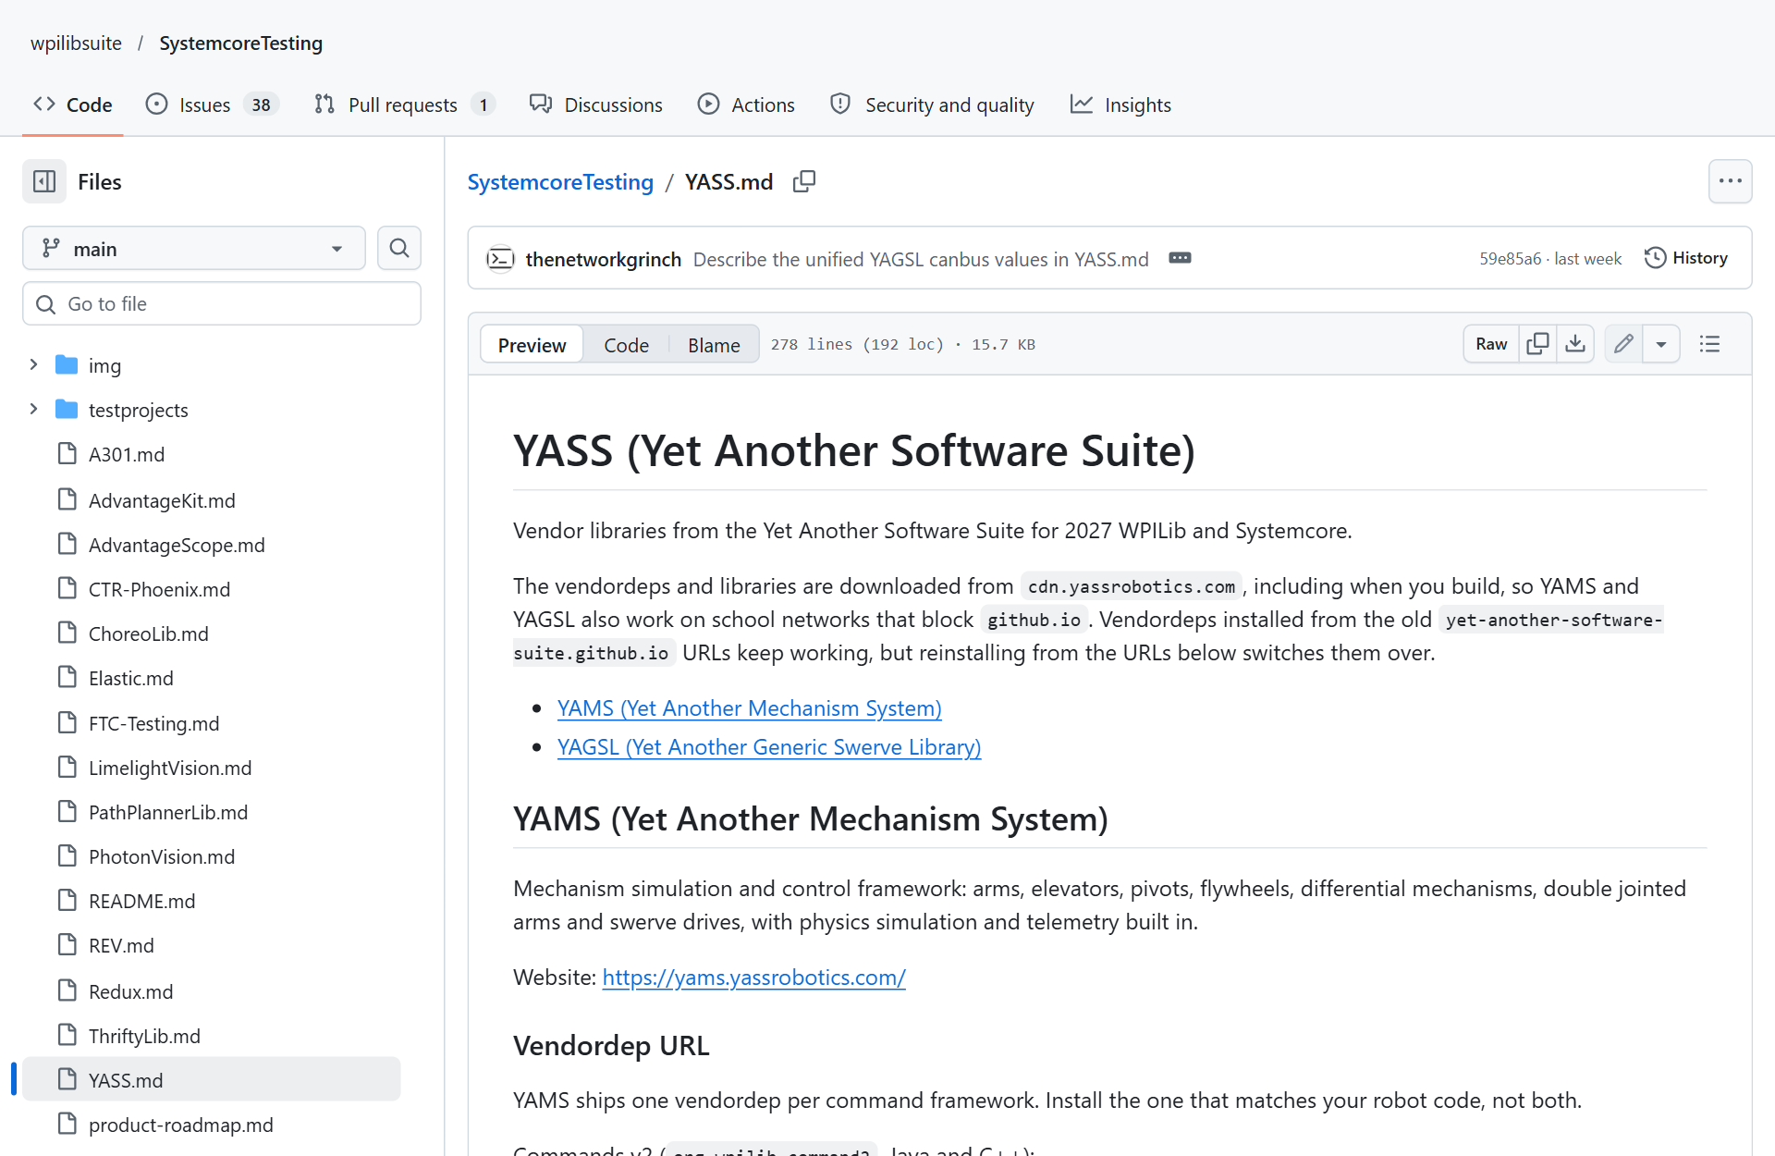Screen dimensions: 1775x1156
Task: Download the raw YASS.md file
Action: pos(1575,344)
